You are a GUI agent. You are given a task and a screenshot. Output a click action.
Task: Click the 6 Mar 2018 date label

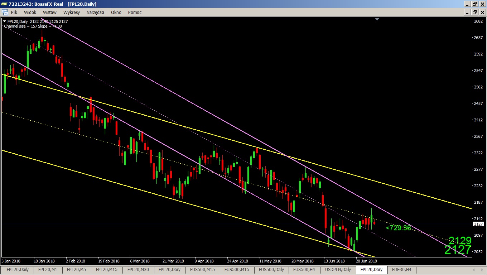coord(140,261)
